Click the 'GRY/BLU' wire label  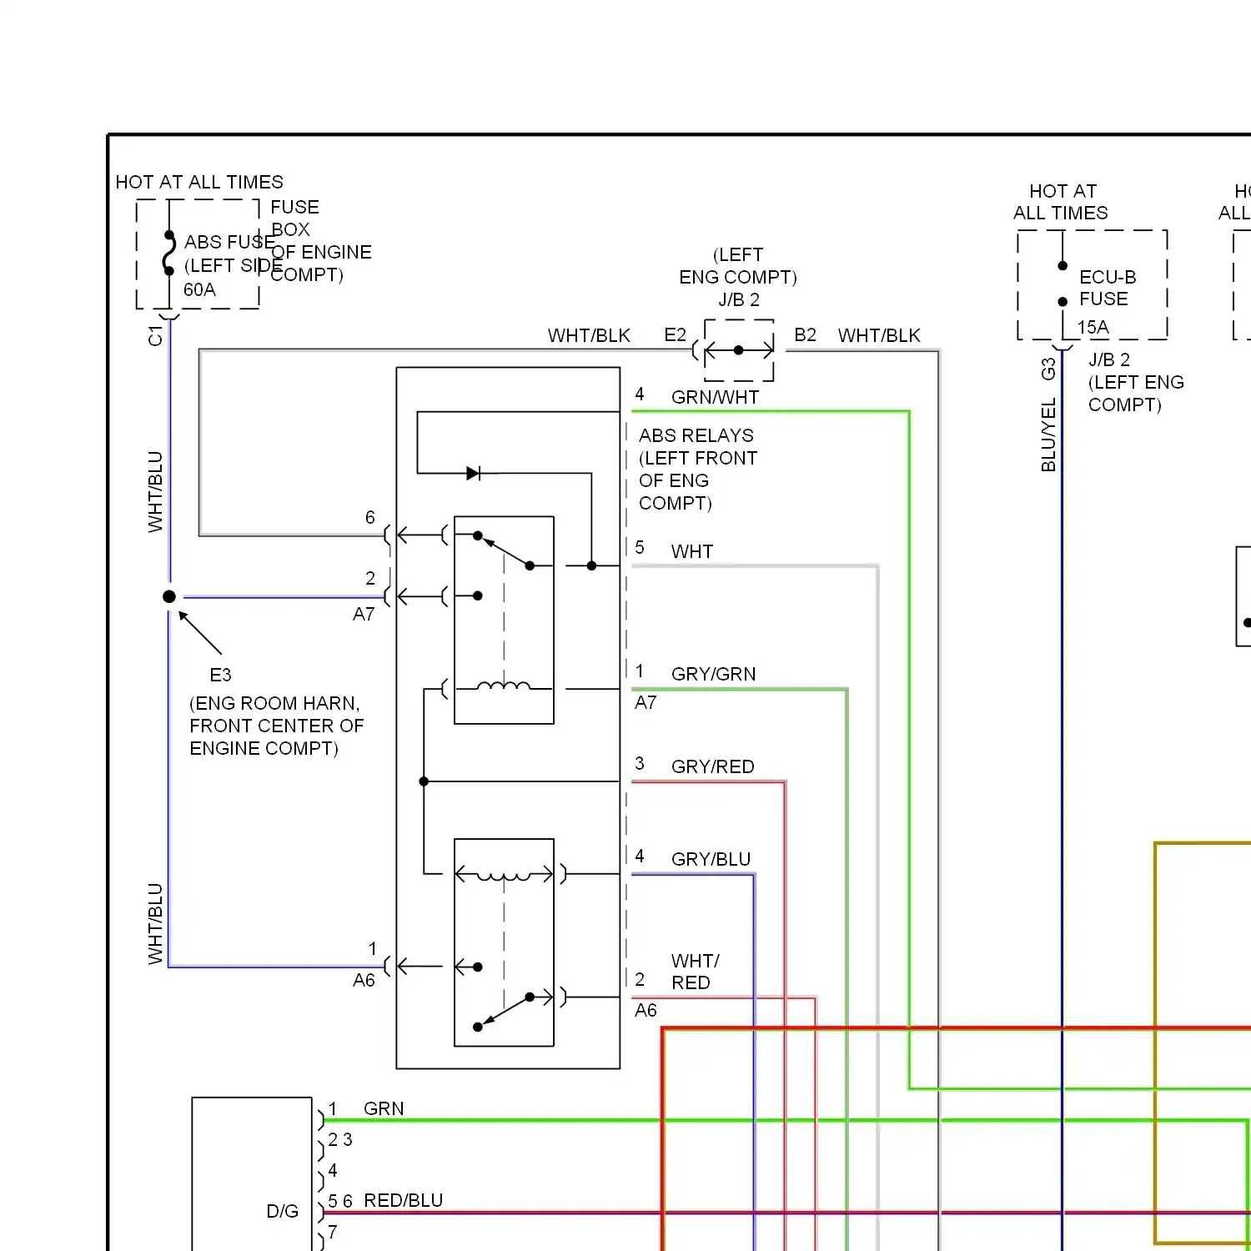tap(711, 859)
